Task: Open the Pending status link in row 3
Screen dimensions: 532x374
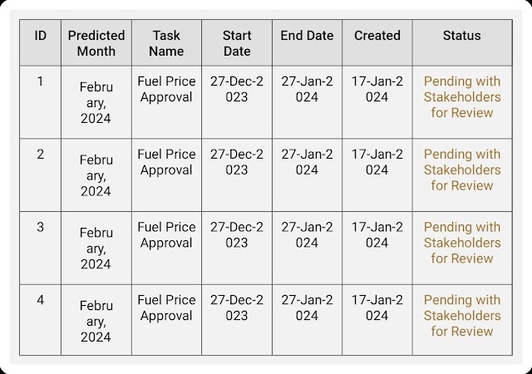Action: (x=462, y=243)
